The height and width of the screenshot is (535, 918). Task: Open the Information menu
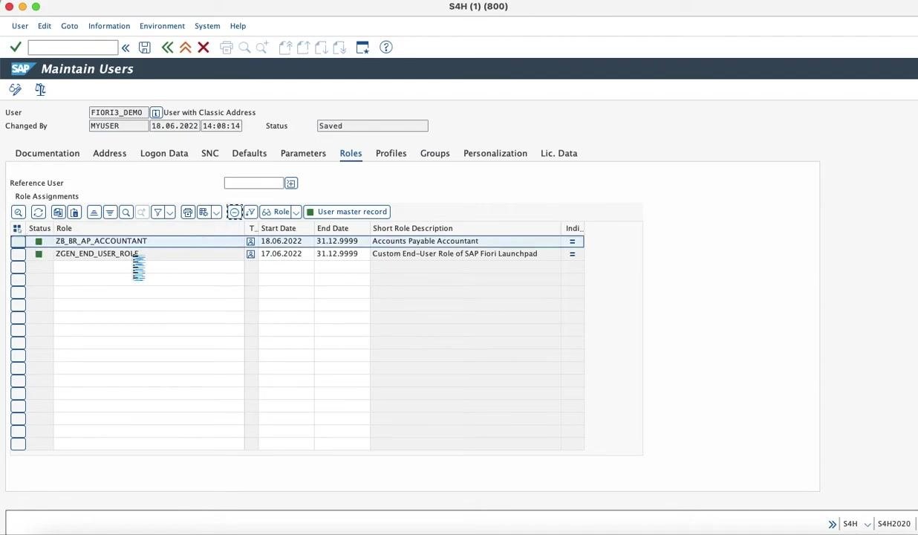[x=109, y=26]
